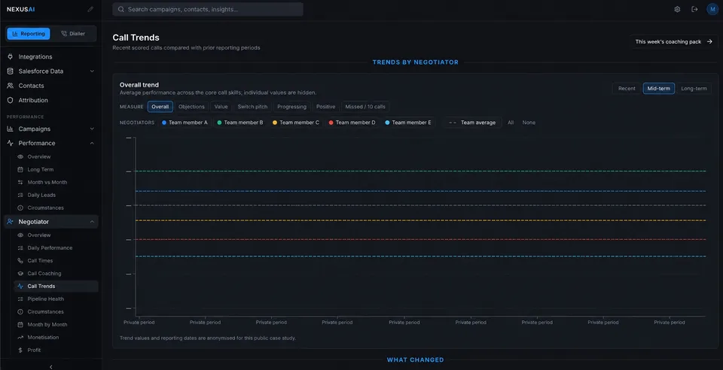
Task: Select the Objections measure tab
Action: point(191,107)
